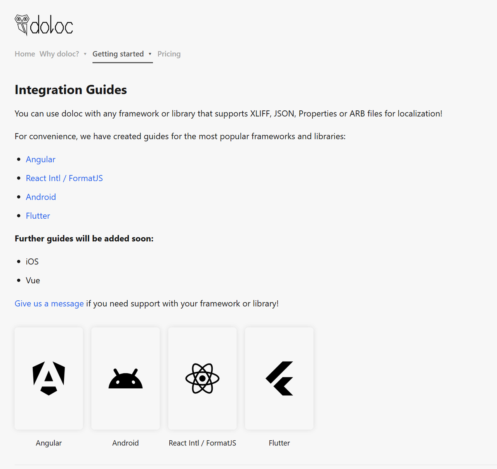Image resolution: width=497 pixels, height=469 pixels.
Task: Open the Flutter guide link
Action: coord(38,216)
